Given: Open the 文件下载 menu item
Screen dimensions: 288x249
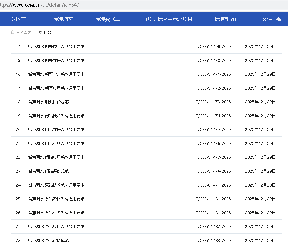Looking at the screenshot, I should tap(272, 19).
